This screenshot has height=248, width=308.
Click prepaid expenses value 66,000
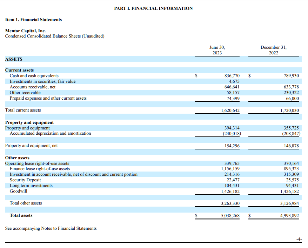click(292, 99)
